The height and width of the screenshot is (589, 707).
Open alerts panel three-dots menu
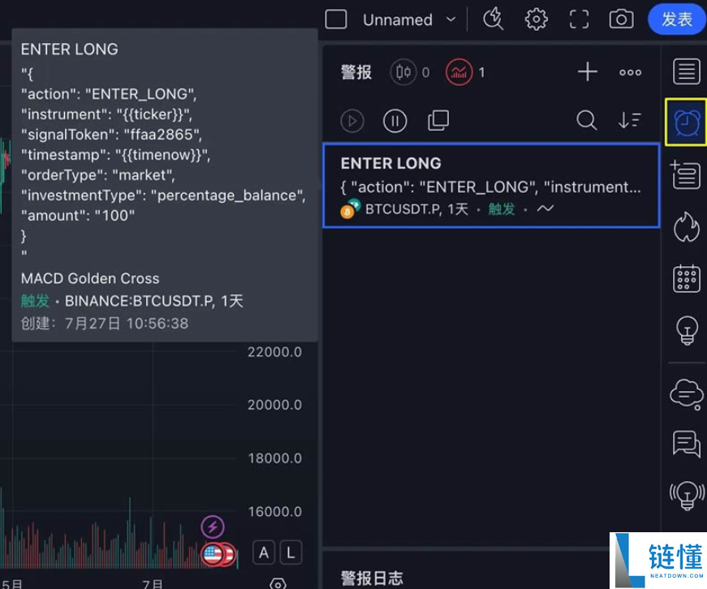click(630, 72)
